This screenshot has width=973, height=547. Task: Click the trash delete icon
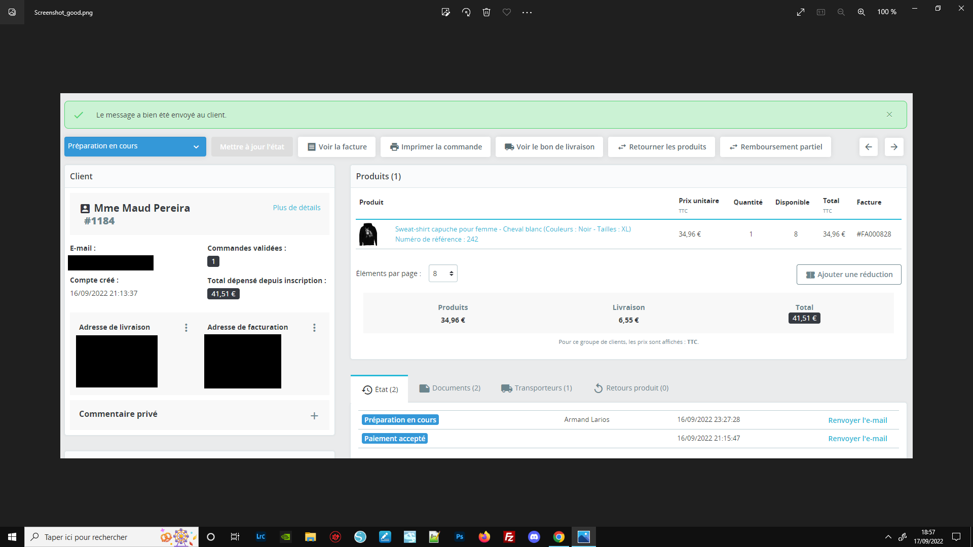[486, 12]
